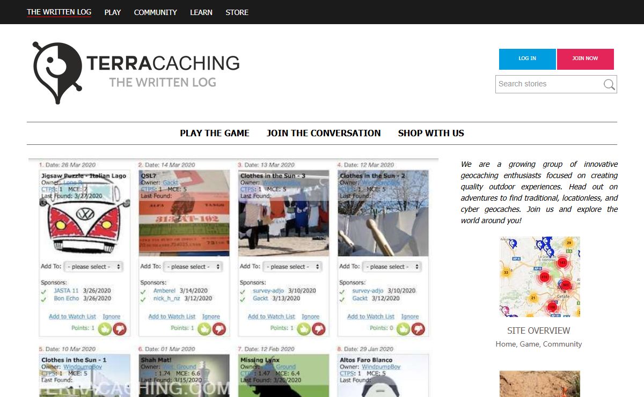
Task: Click the magnifier icon in search box
Action: pyautogui.click(x=609, y=84)
